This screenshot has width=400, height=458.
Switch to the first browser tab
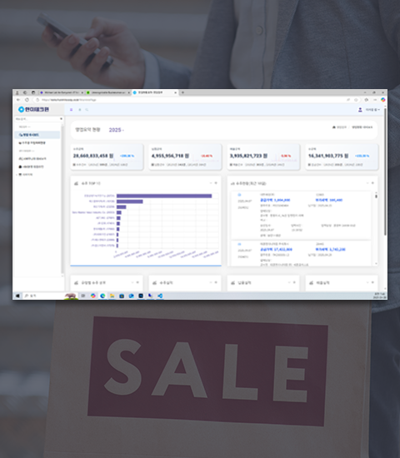[62, 92]
